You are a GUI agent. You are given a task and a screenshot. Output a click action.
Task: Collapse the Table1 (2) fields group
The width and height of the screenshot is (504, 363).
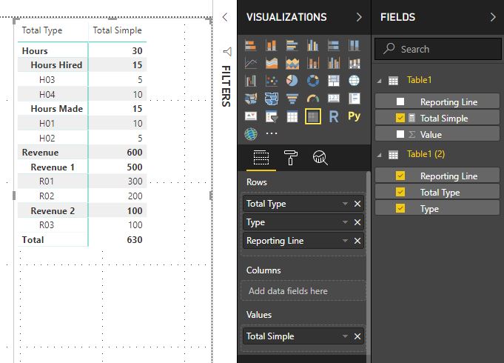(379, 155)
